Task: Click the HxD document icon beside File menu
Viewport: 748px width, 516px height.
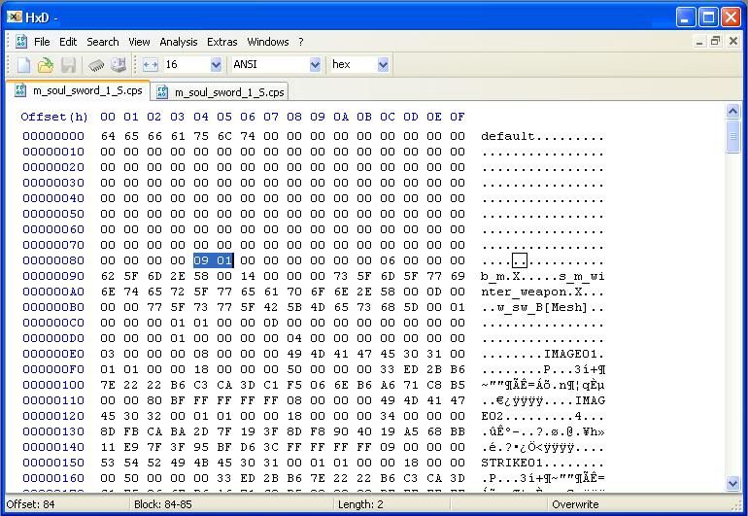Action: tap(20, 42)
